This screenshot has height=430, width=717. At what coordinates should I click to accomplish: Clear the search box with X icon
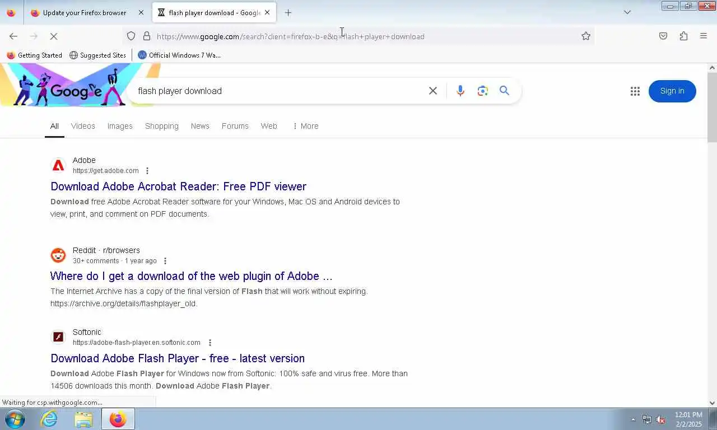pyautogui.click(x=433, y=91)
